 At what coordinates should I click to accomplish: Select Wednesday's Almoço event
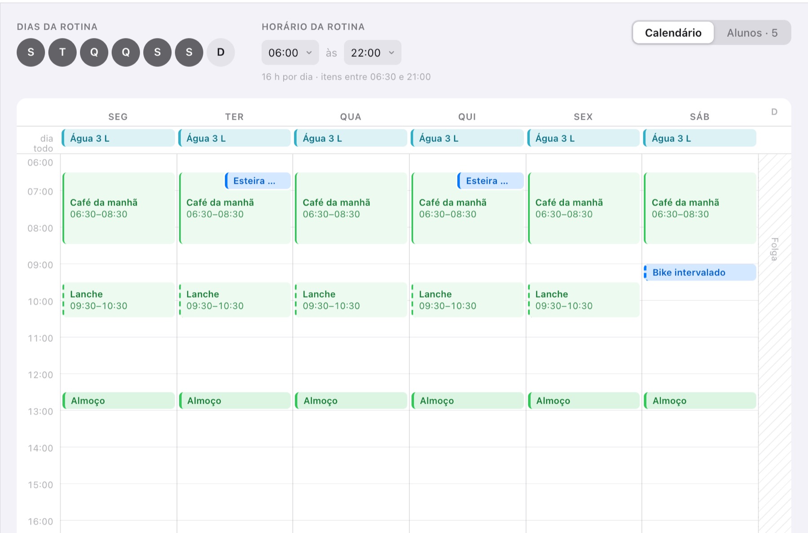(351, 401)
